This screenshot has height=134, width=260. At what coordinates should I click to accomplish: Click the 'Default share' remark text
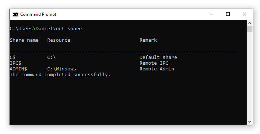click(158, 57)
